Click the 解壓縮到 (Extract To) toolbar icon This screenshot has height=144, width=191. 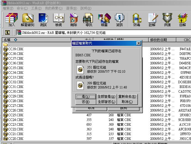click(x=28, y=20)
